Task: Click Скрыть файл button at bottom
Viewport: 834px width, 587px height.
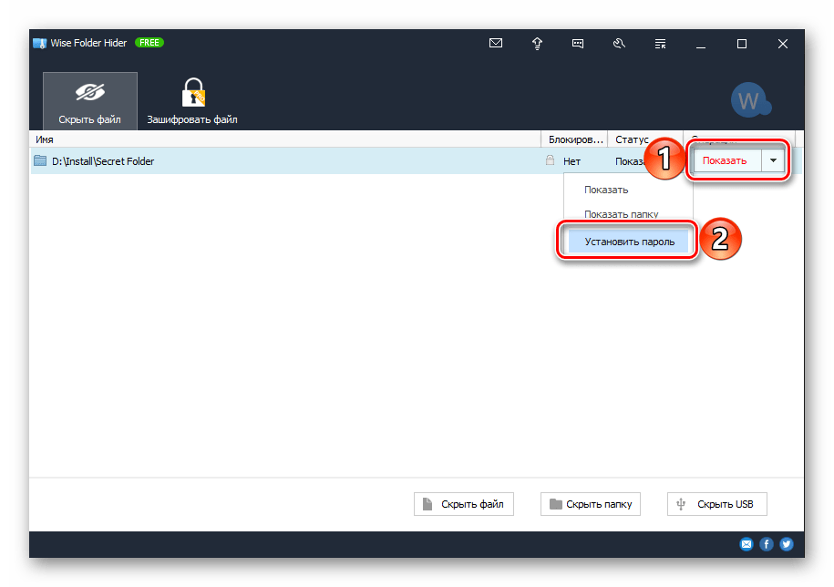Action: 464,504
